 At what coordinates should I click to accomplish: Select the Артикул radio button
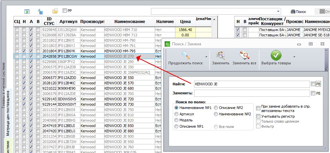(176, 114)
